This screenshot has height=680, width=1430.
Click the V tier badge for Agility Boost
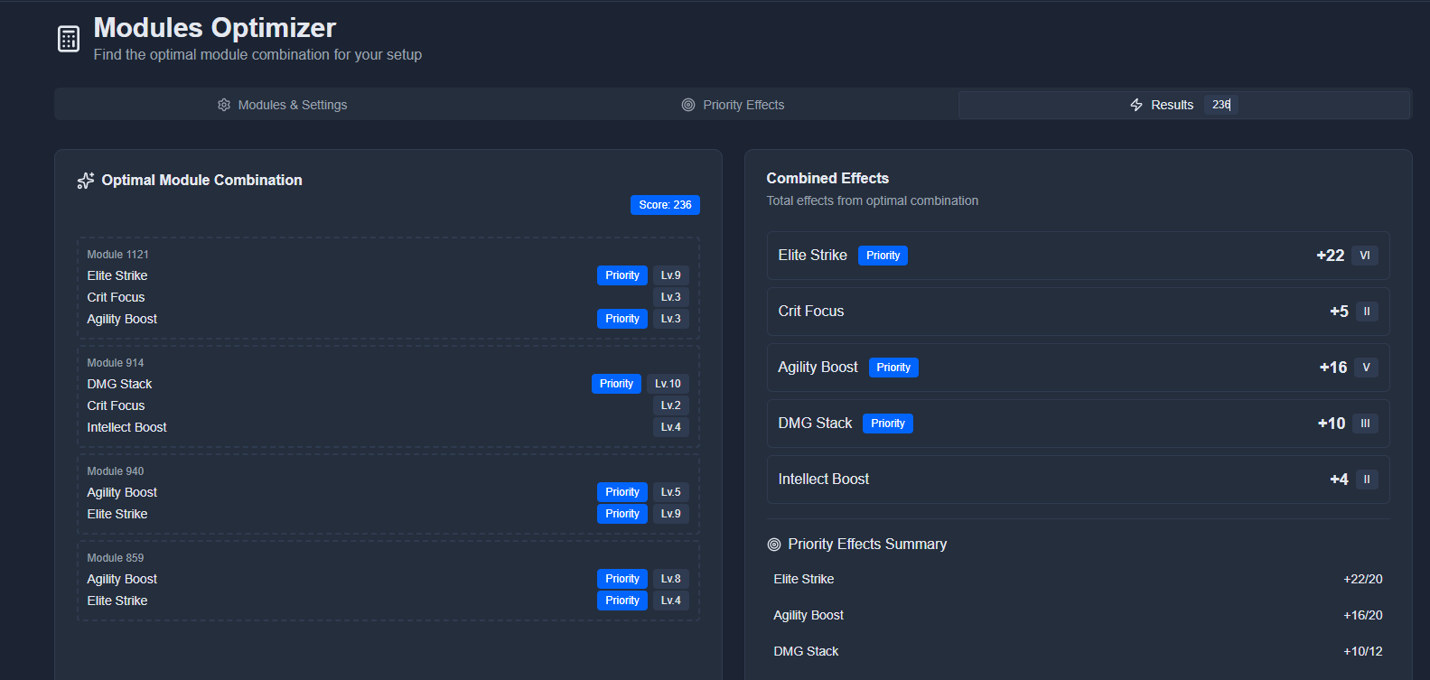click(1367, 368)
